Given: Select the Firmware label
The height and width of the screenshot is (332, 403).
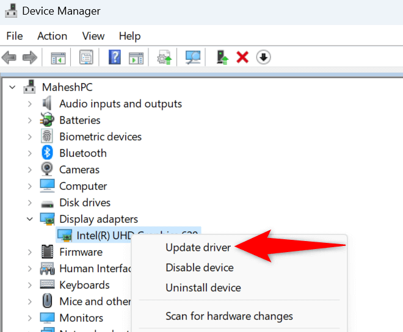Looking at the screenshot, I should (x=81, y=252).
